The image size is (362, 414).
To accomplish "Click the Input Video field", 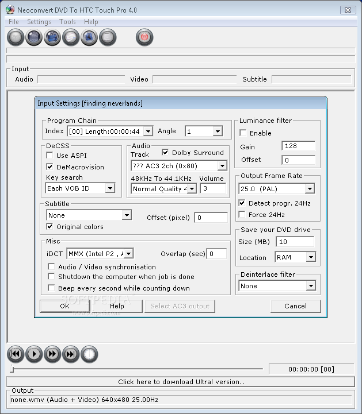I will pos(195,79).
